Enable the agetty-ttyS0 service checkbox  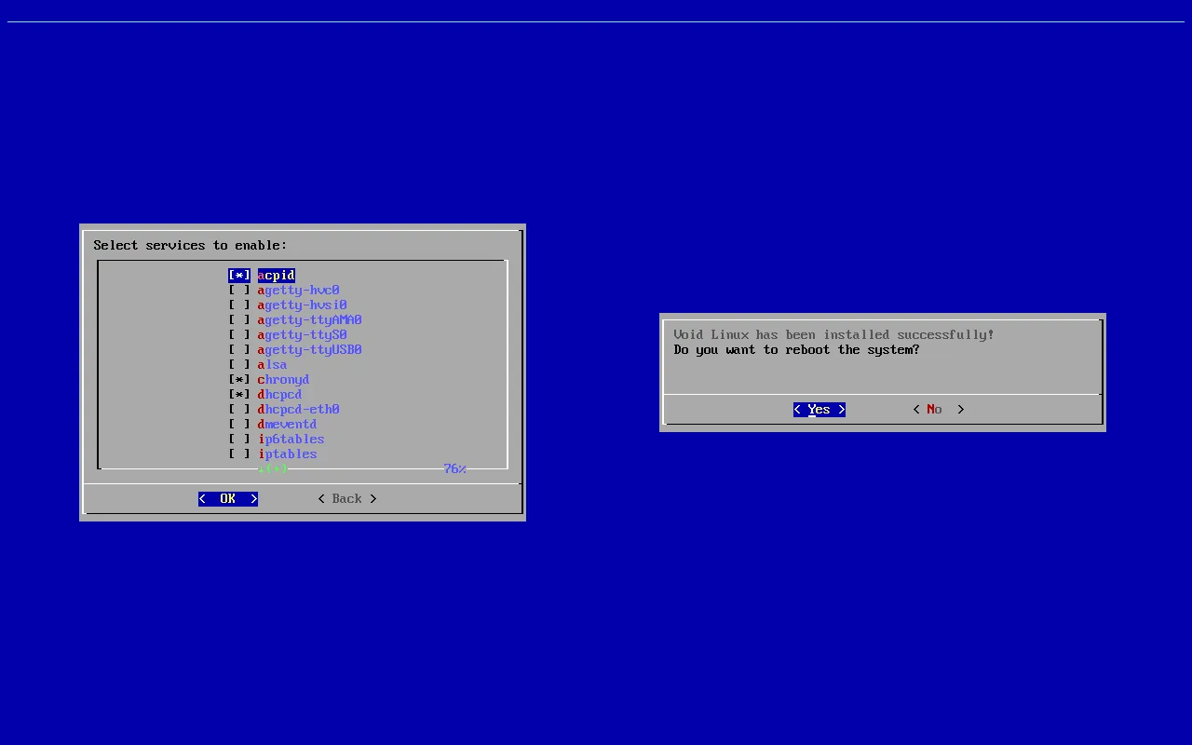pos(239,335)
